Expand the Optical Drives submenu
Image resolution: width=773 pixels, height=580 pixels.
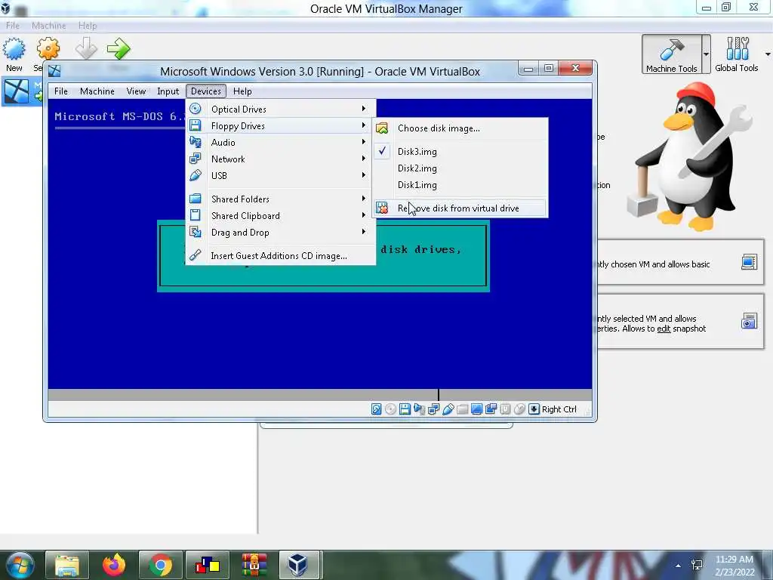click(281, 109)
